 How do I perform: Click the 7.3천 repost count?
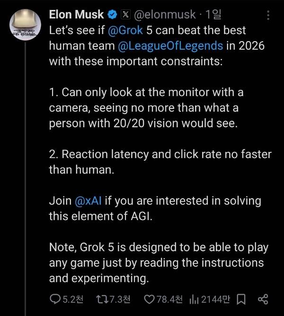(x=120, y=299)
